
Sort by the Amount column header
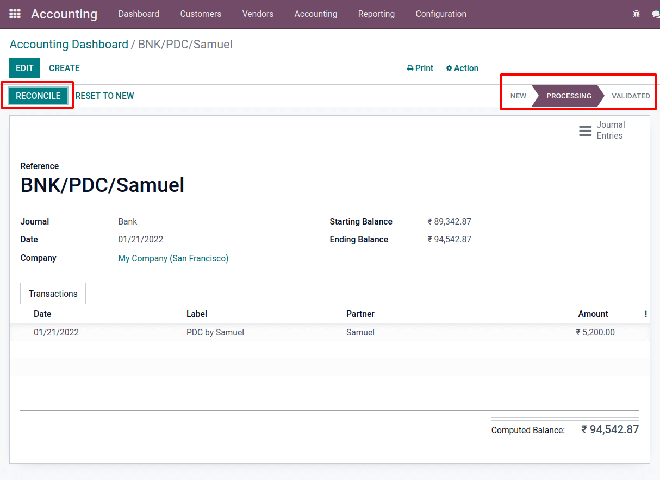(593, 314)
